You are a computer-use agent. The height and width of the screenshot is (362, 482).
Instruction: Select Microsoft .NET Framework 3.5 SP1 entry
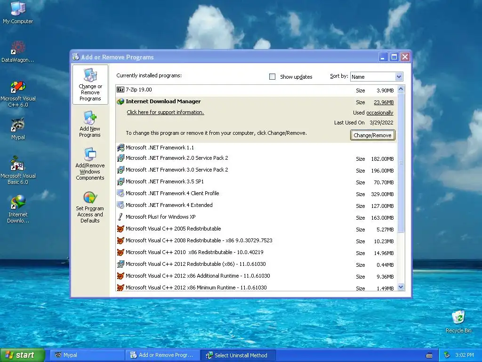[165, 181]
